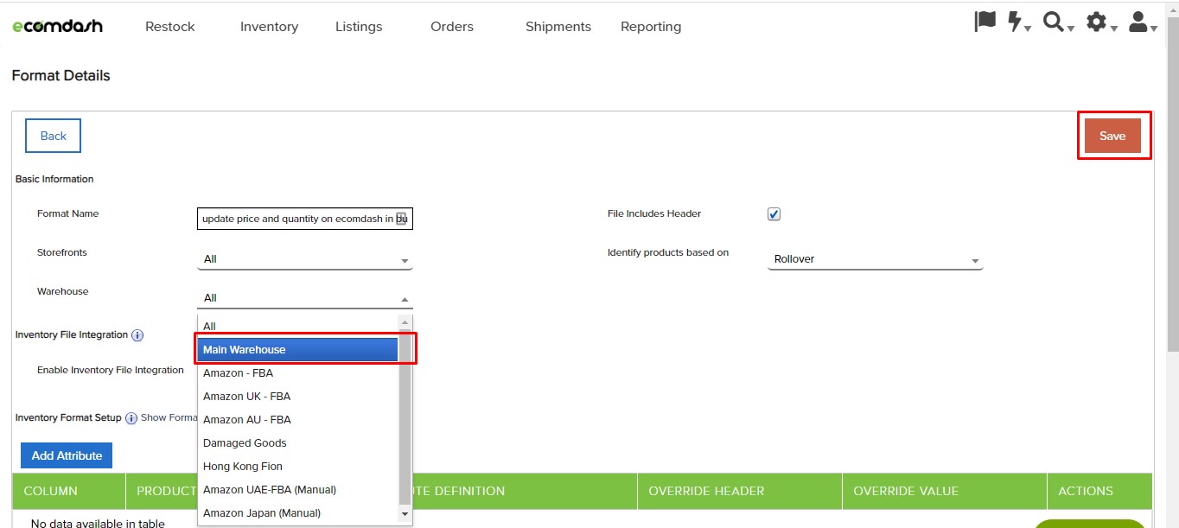Open the user account menu
Viewport: 1179px width, 528px height.
pos(1143,22)
